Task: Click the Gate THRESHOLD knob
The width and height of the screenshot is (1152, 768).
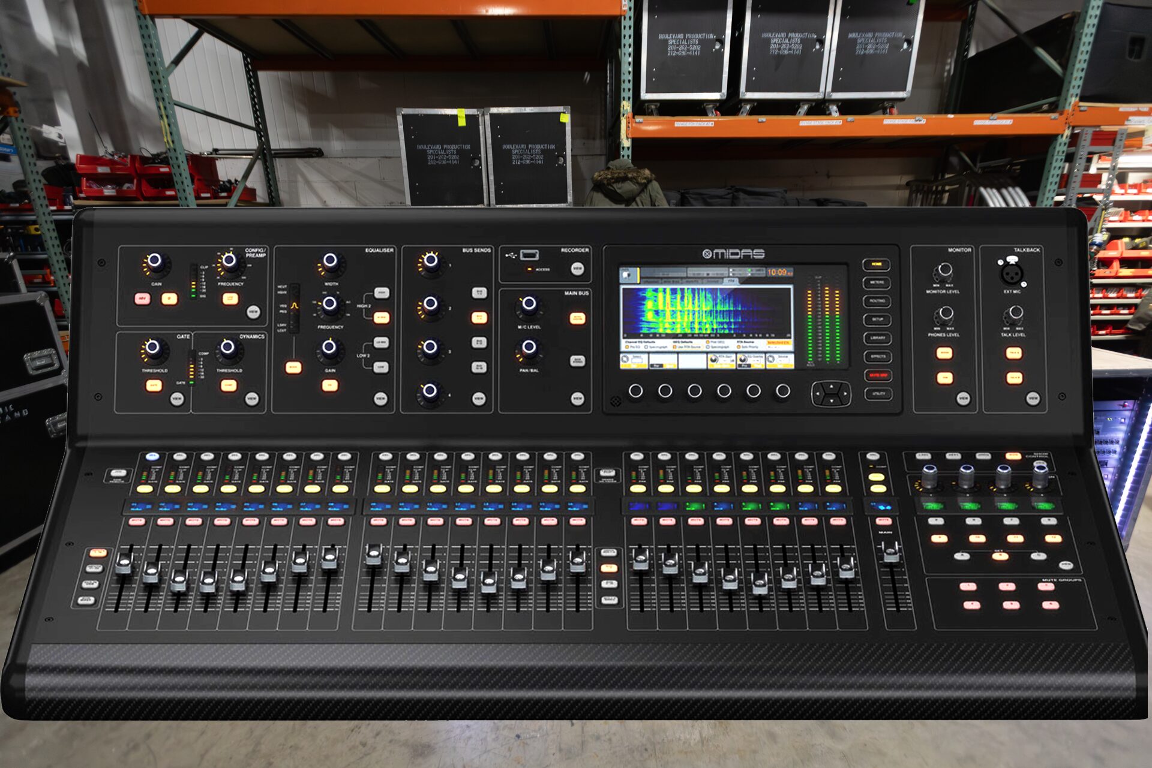Action: click(153, 347)
